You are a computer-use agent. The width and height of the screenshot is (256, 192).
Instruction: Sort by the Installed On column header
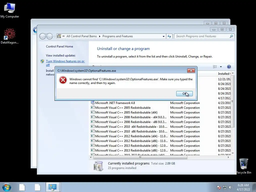point(224,74)
